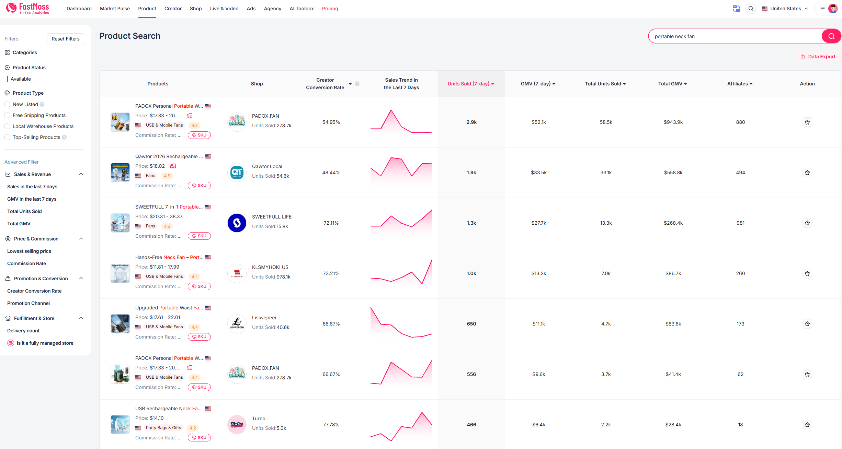
Task: Check Free Shipping Products filter
Action: (x=7, y=115)
